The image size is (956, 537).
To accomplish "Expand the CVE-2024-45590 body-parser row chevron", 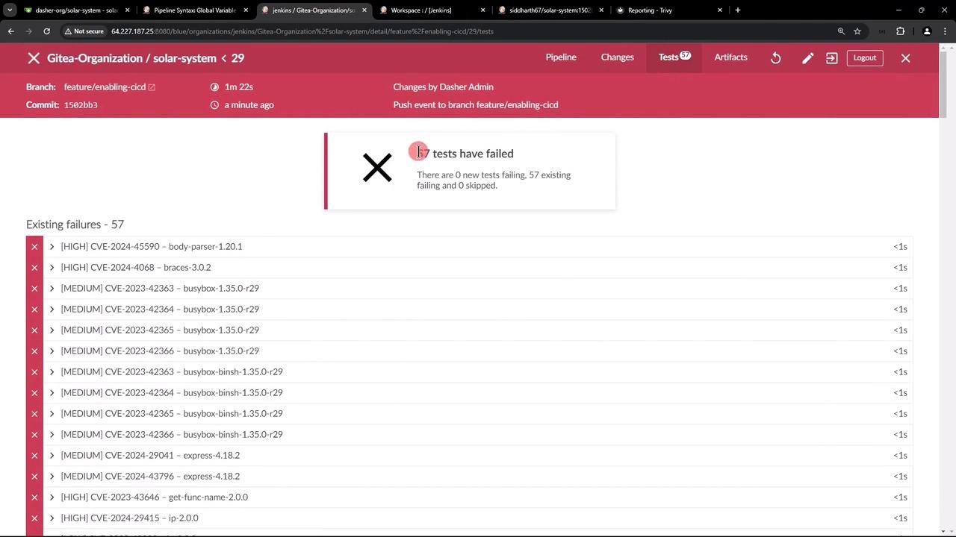I will [x=52, y=247].
